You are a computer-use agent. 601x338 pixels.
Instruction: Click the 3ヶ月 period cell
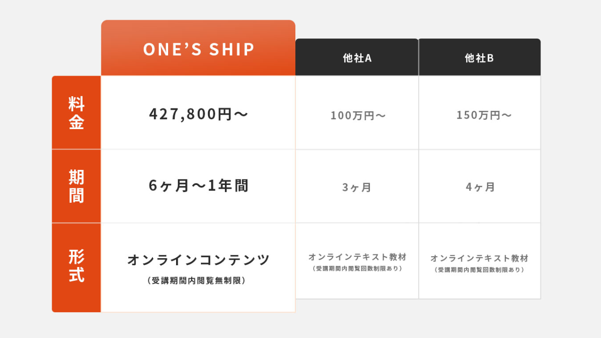point(357,187)
